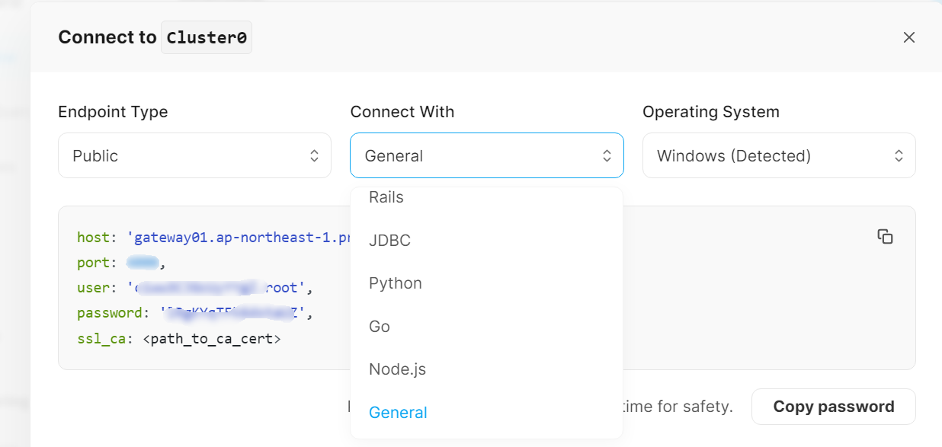This screenshot has width=942, height=447.
Task: Open the Endpoint Type dropdown showing Public
Action: click(x=194, y=155)
